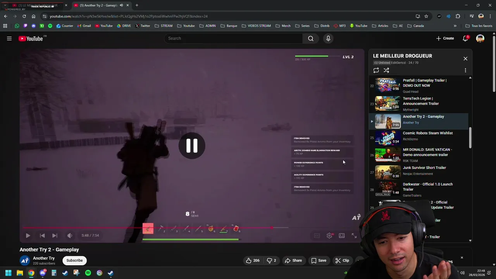Toggle loop playlist
Screen dimensions: 496x279
click(376, 70)
